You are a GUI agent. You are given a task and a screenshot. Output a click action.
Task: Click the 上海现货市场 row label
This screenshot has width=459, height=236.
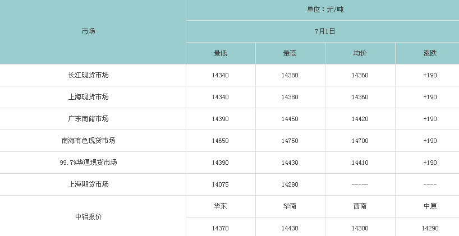88,97
